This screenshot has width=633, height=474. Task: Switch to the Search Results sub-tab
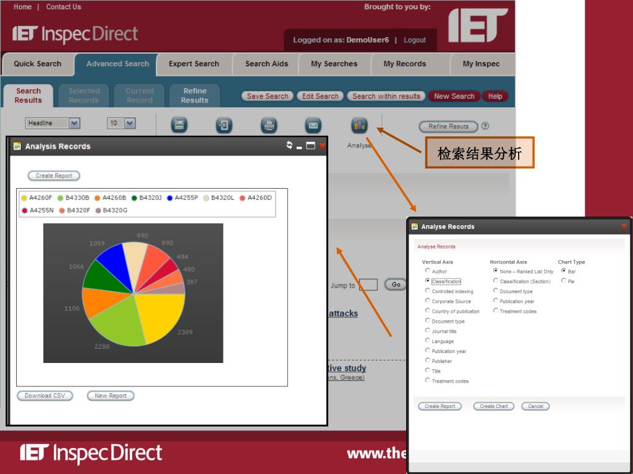[x=28, y=96]
